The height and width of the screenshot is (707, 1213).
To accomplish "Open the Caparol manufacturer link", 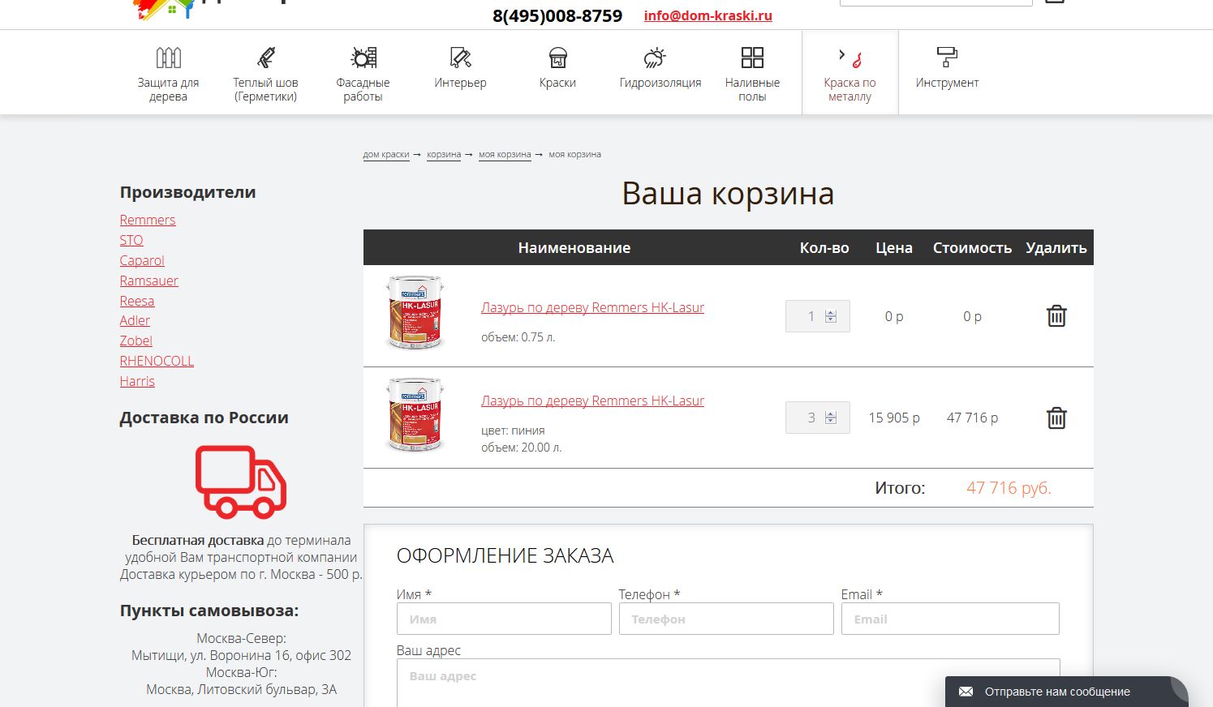I will (142, 260).
